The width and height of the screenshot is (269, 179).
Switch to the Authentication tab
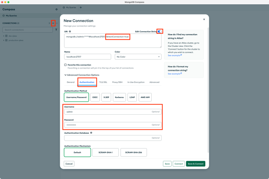[87, 82]
